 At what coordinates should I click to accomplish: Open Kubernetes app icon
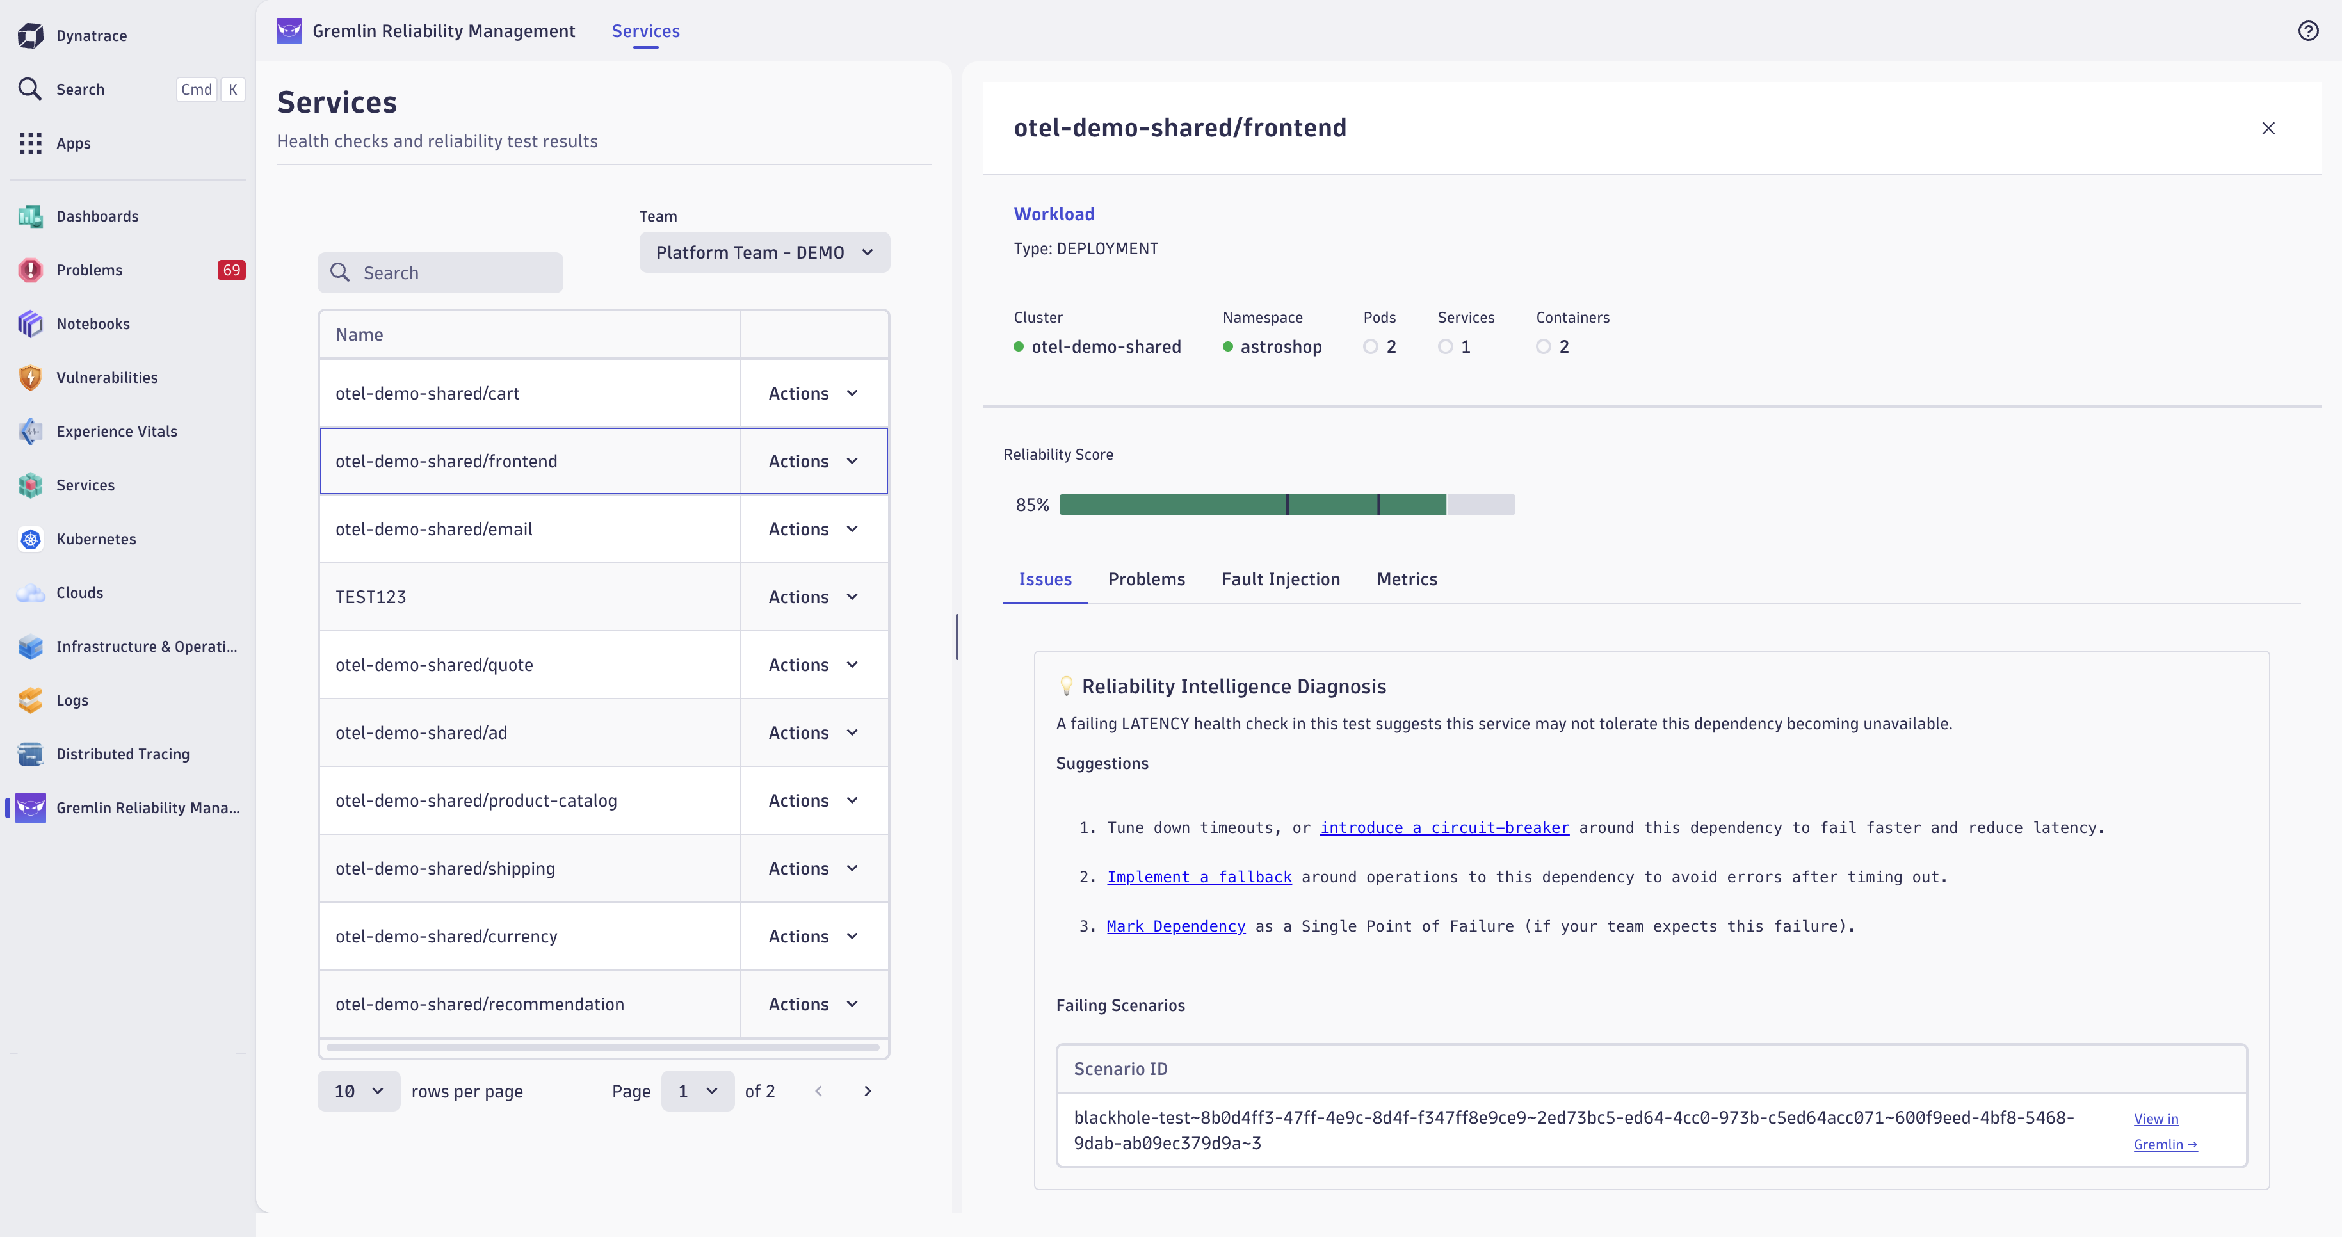click(30, 539)
